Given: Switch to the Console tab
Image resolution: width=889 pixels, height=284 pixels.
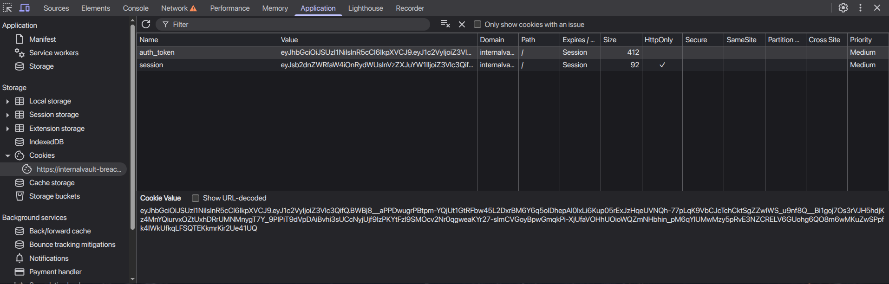Looking at the screenshot, I should pyautogui.click(x=136, y=8).
